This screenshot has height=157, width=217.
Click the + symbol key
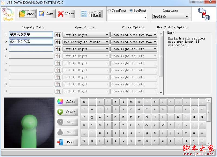[x=178, y=102]
